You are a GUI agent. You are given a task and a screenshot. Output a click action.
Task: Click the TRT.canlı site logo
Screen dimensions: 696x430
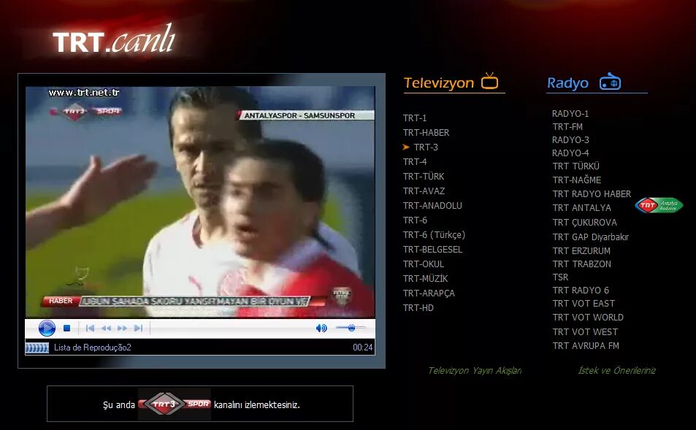pos(114,40)
